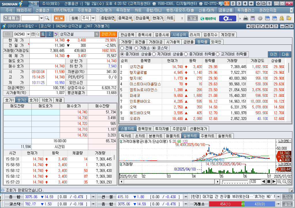The width and height of the screenshot is (295, 208).
Task: Click the orange 관련기사 button
Action: pos(108,34)
